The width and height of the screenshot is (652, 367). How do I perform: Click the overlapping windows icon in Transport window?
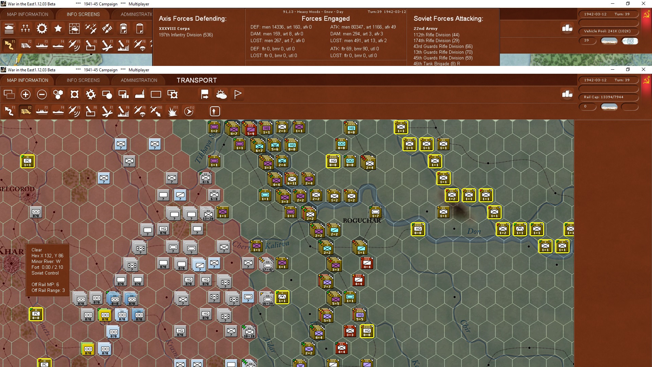tap(9, 94)
